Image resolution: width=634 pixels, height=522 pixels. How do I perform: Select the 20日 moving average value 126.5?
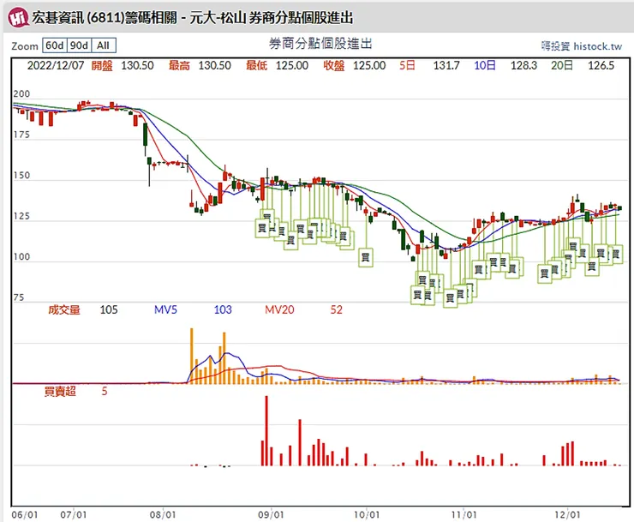click(x=601, y=65)
